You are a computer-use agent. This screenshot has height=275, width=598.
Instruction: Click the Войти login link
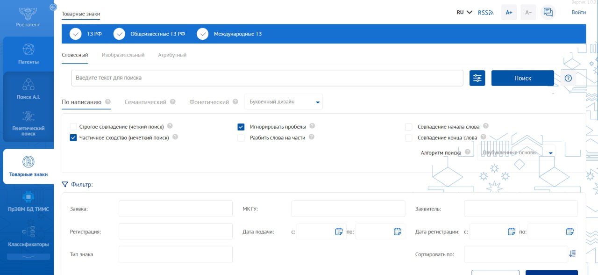point(578,13)
